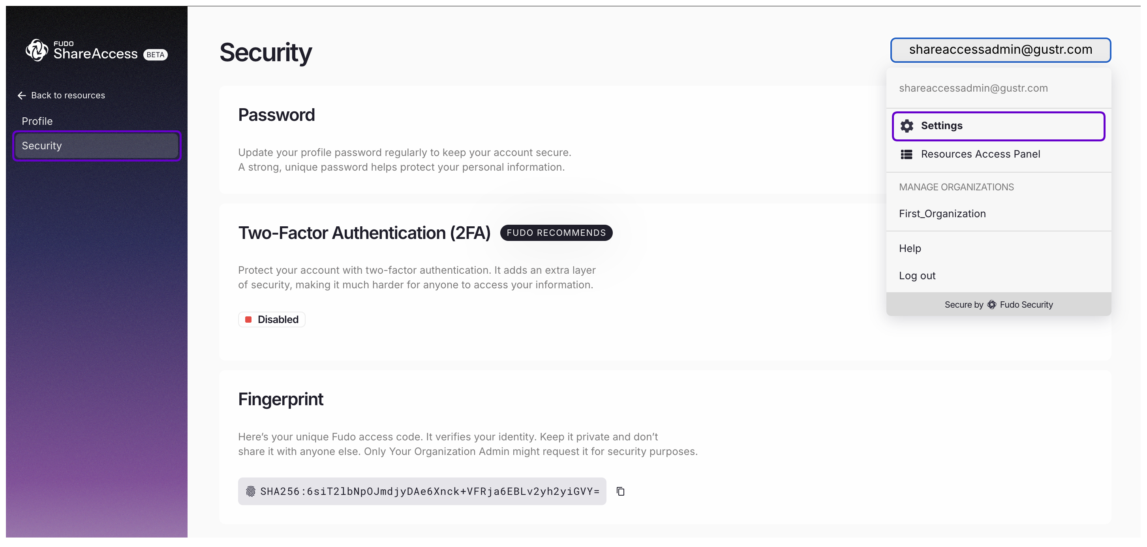Copy the fingerprint with the copy icon

(x=620, y=491)
